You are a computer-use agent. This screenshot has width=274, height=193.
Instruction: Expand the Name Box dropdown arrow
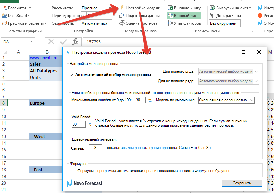coord(31,42)
